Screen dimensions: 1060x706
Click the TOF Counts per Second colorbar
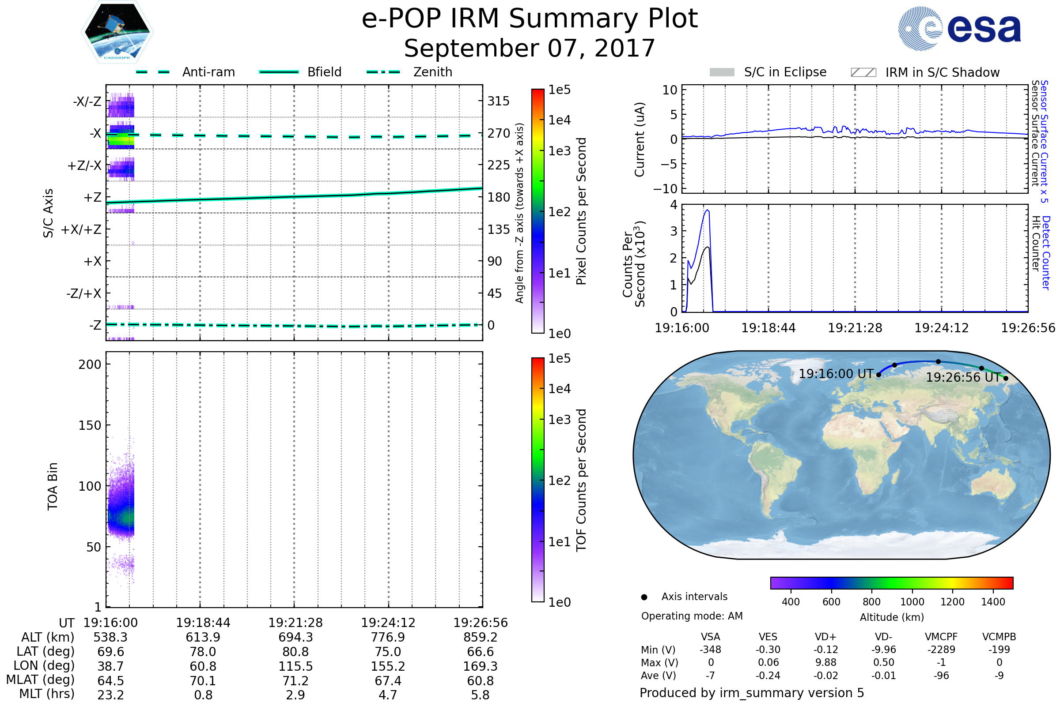click(x=538, y=480)
